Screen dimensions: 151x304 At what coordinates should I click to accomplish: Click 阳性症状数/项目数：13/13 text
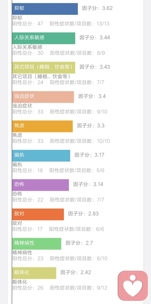(x=79, y=24)
